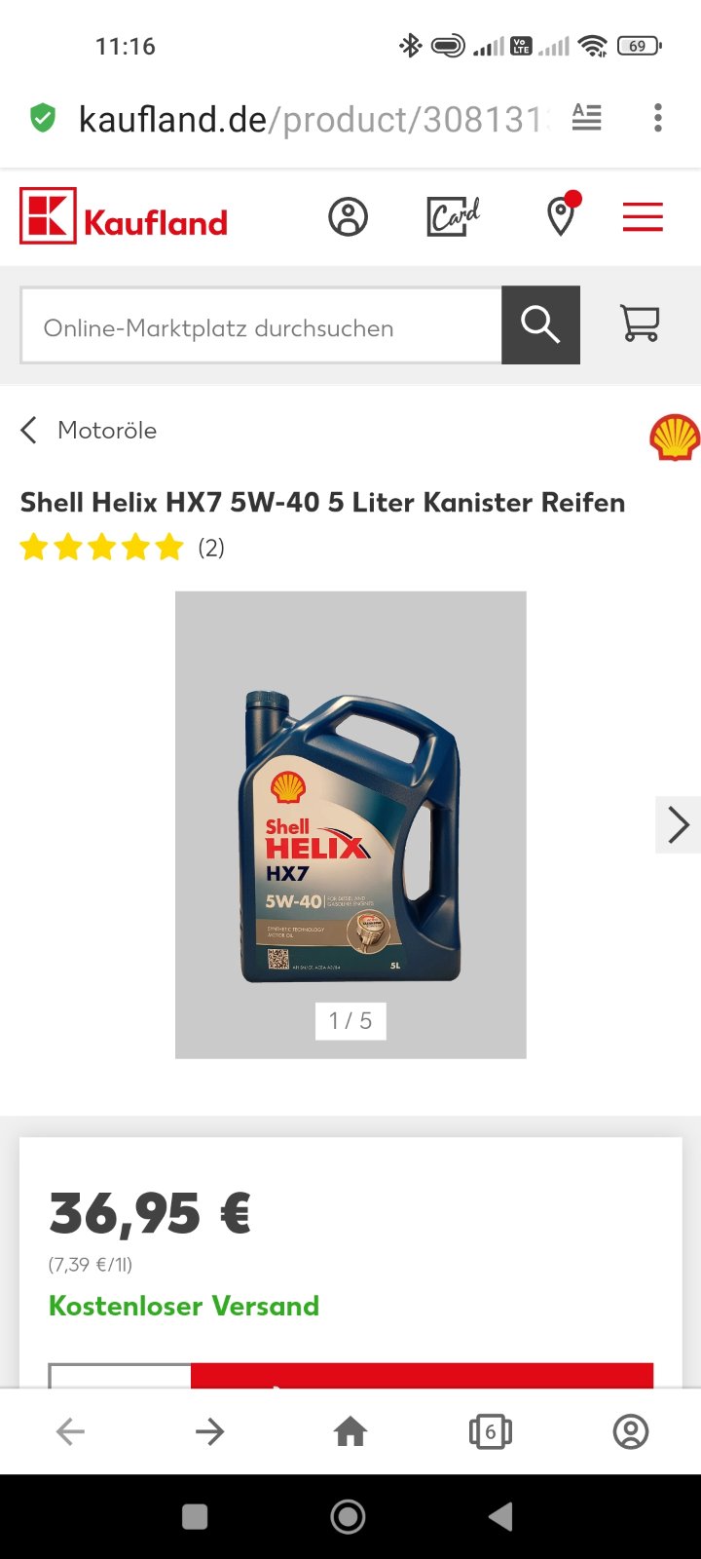Screen dimensions: 701x1559
Task: Open the user account icon in header
Action: [x=348, y=216]
